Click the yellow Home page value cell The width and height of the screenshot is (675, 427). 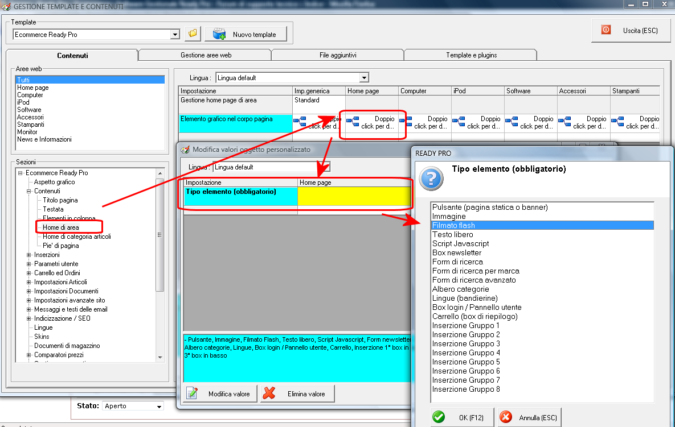[x=354, y=196]
